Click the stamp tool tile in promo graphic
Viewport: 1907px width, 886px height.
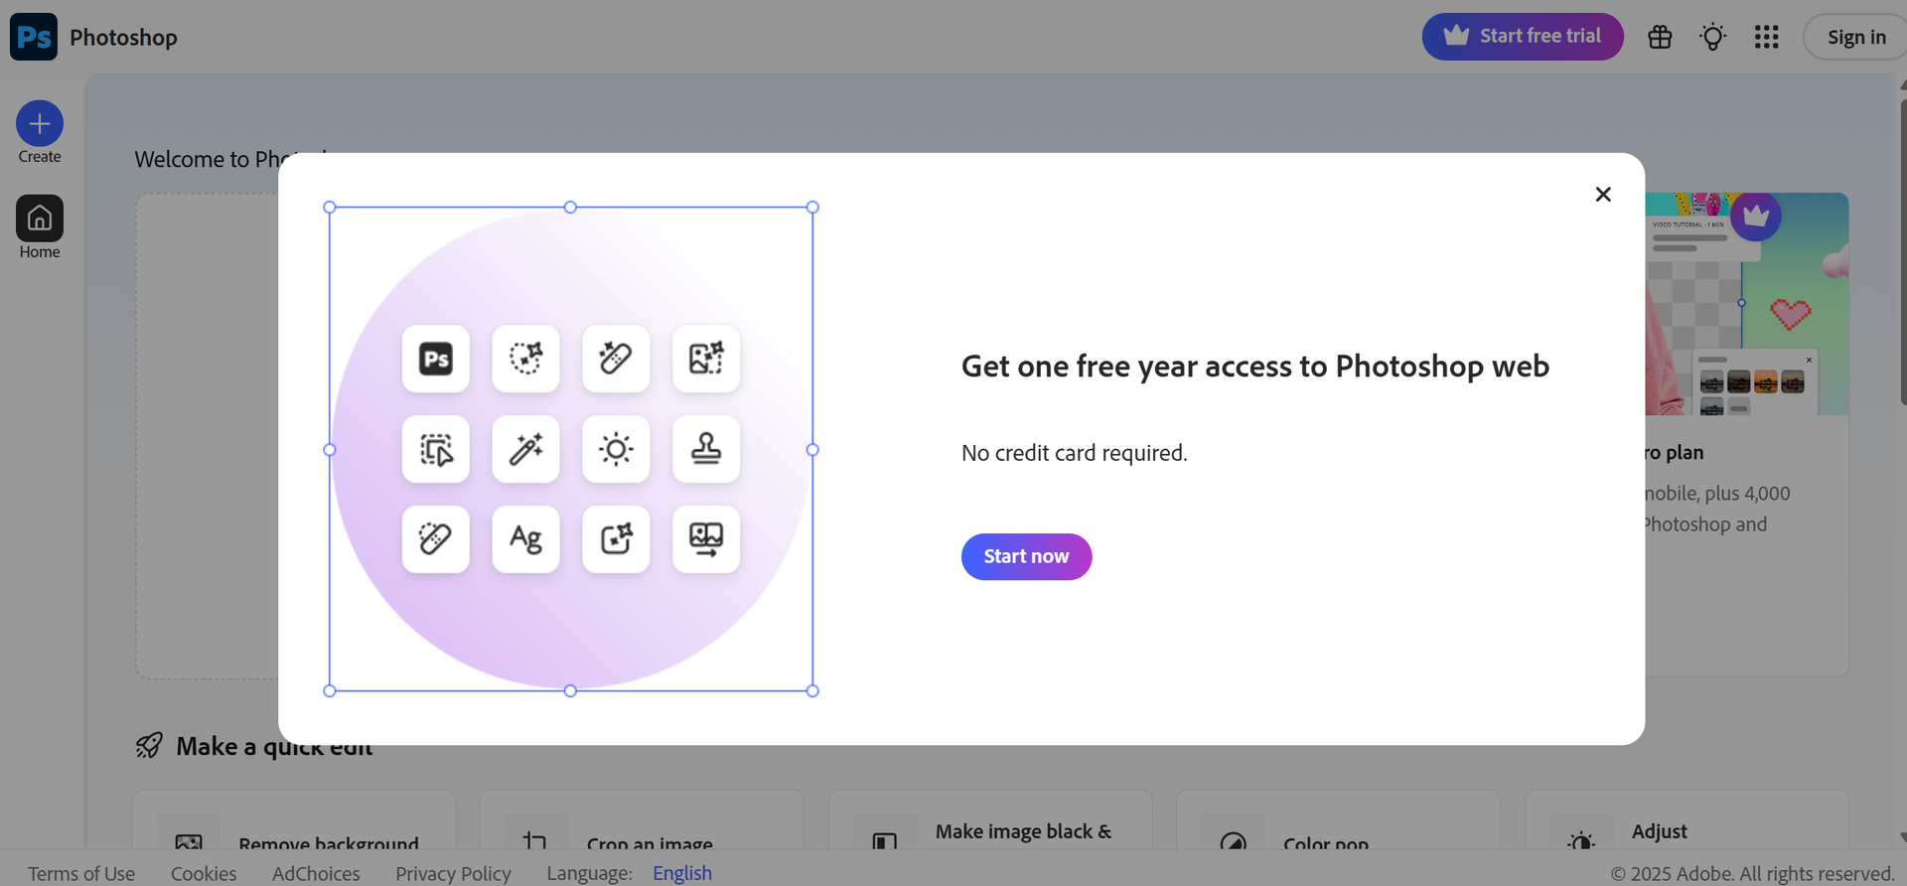[x=706, y=449]
